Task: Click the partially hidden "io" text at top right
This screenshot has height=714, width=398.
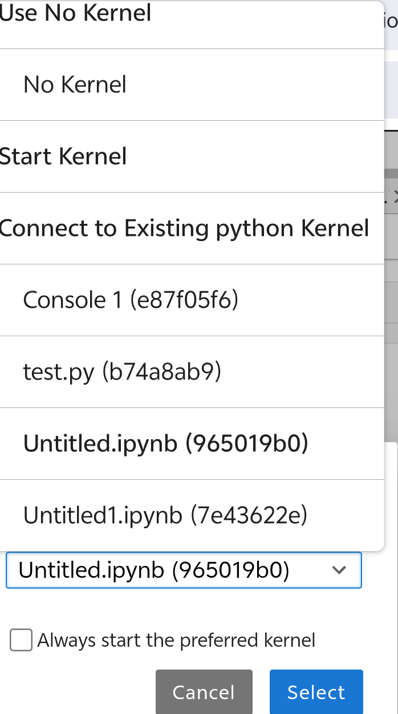Action: 391,22
